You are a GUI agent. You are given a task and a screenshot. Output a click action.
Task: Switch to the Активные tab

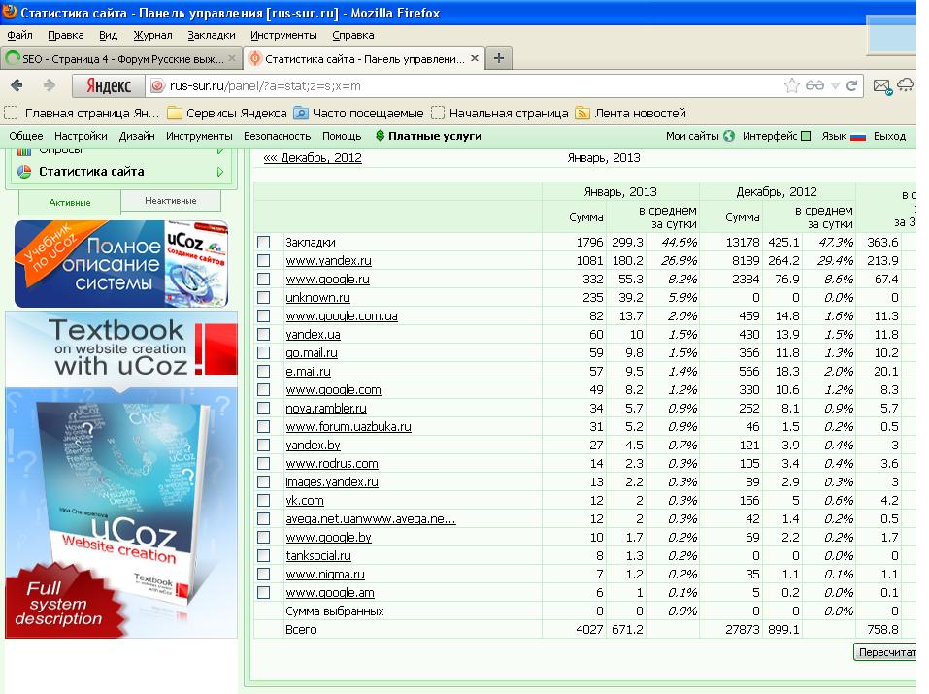point(70,202)
